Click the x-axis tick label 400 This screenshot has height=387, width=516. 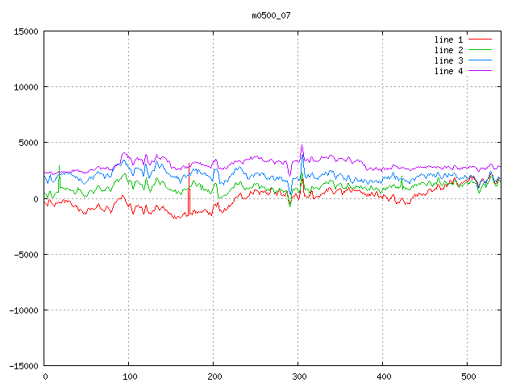(382, 377)
